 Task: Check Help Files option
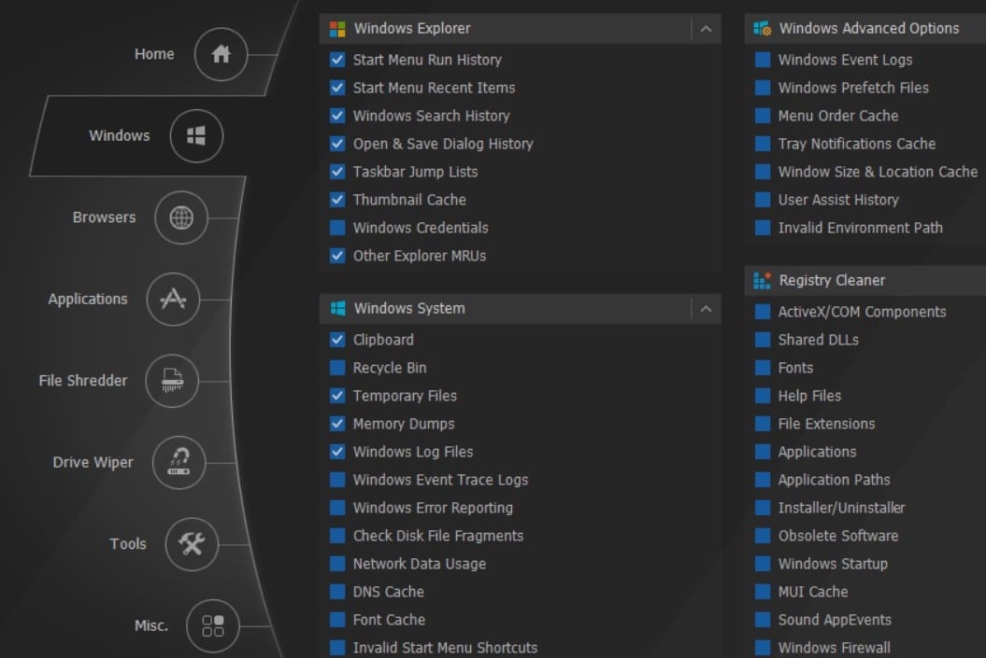pos(763,396)
